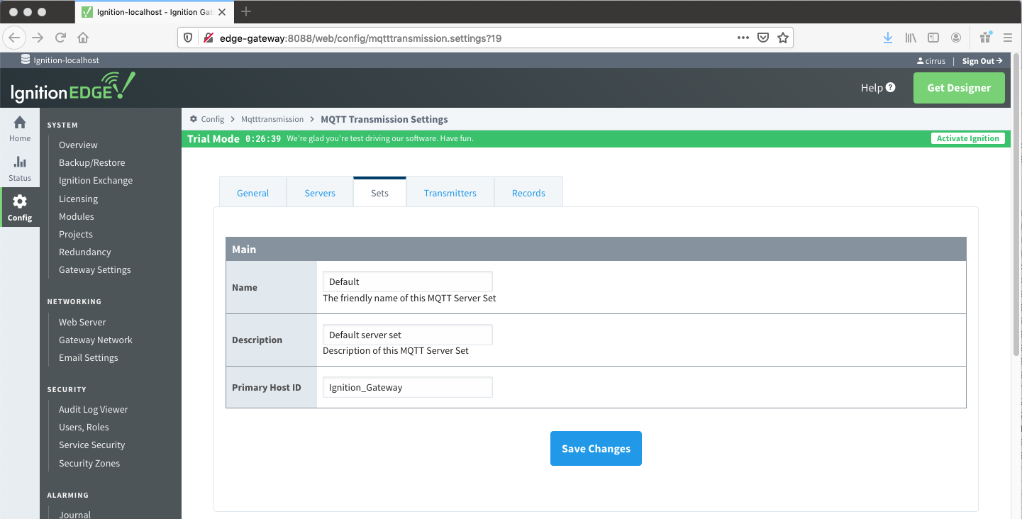Select the Ignition-localhost browser tab
The image size is (1022, 519).
154,12
